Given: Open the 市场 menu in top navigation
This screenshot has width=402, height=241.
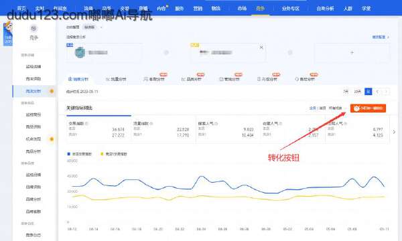Looking at the screenshot, I should tap(242, 9).
